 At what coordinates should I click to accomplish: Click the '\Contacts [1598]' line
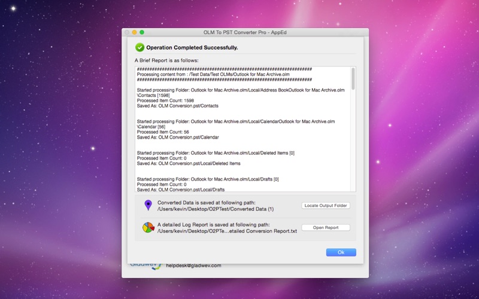(153, 96)
